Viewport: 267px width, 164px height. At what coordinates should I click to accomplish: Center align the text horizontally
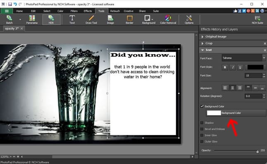pyautogui.click(x=232, y=88)
